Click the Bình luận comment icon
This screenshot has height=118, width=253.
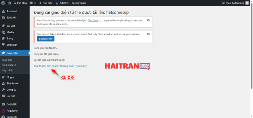click(x=3, y=45)
